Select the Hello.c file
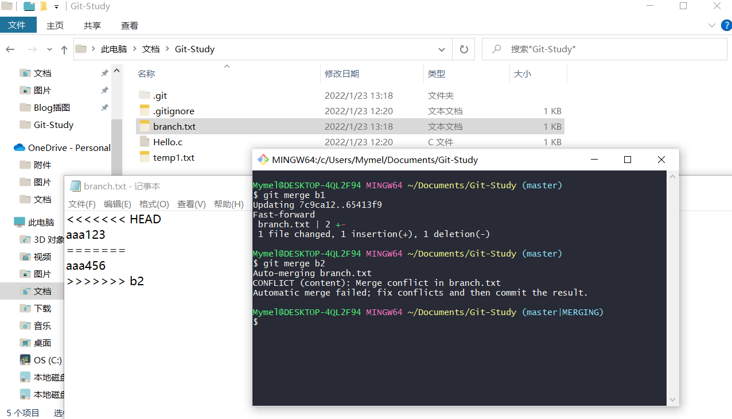 (350, 142)
